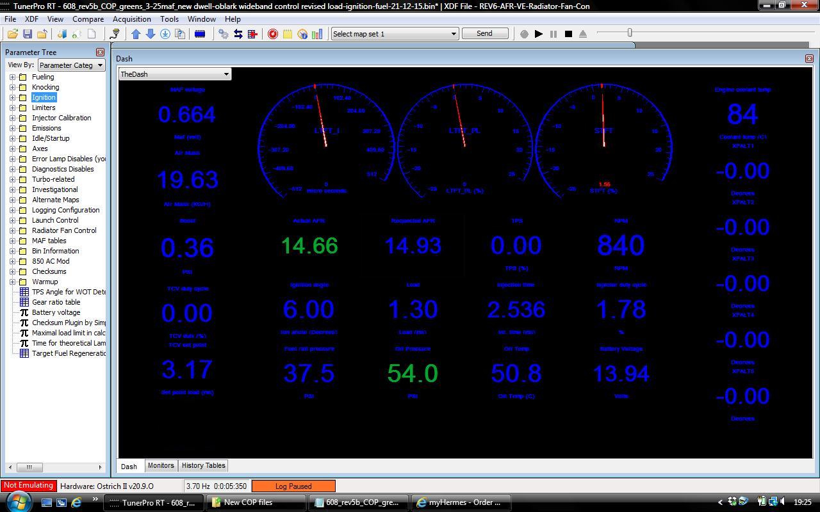
Task: Open TheDash dashboard selector dropdown
Action: tap(175, 74)
